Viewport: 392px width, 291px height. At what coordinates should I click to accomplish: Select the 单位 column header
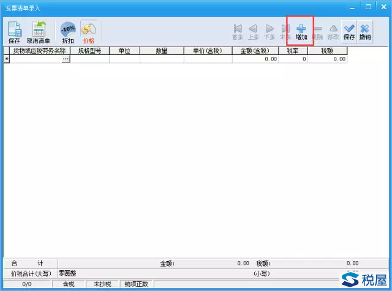coord(124,51)
